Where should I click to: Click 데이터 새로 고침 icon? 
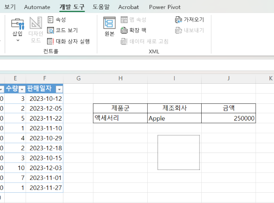coord(124,41)
